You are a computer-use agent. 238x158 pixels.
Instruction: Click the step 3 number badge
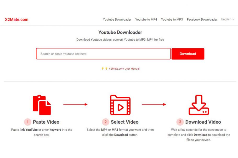(x=180, y=122)
